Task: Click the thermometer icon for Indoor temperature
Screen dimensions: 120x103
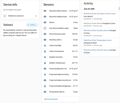Action: (45, 51)
